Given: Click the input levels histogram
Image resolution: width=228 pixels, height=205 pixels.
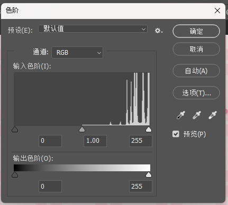Looking at the screenshot, I should click(82, 99).
